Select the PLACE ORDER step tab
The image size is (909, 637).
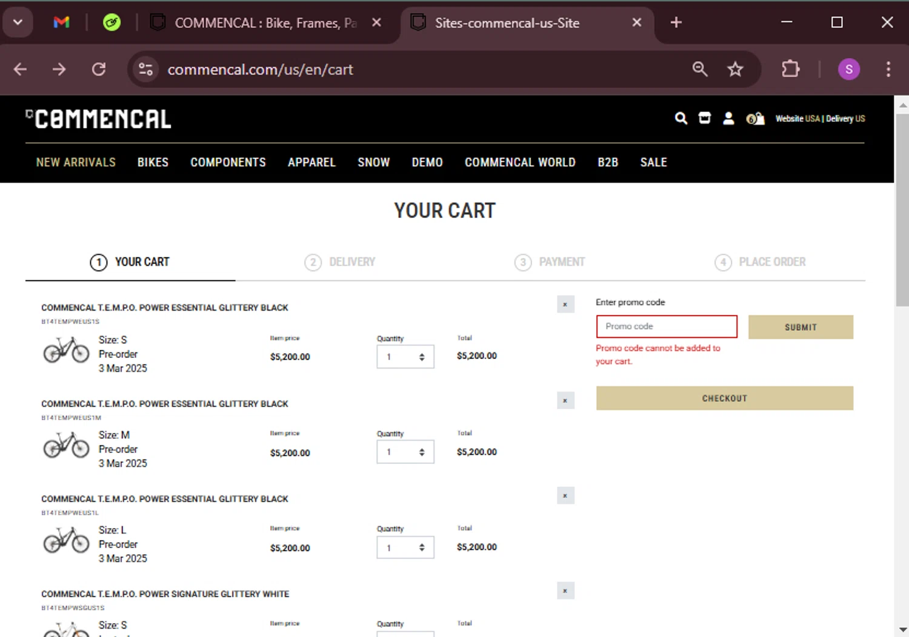tap(760, 262)
